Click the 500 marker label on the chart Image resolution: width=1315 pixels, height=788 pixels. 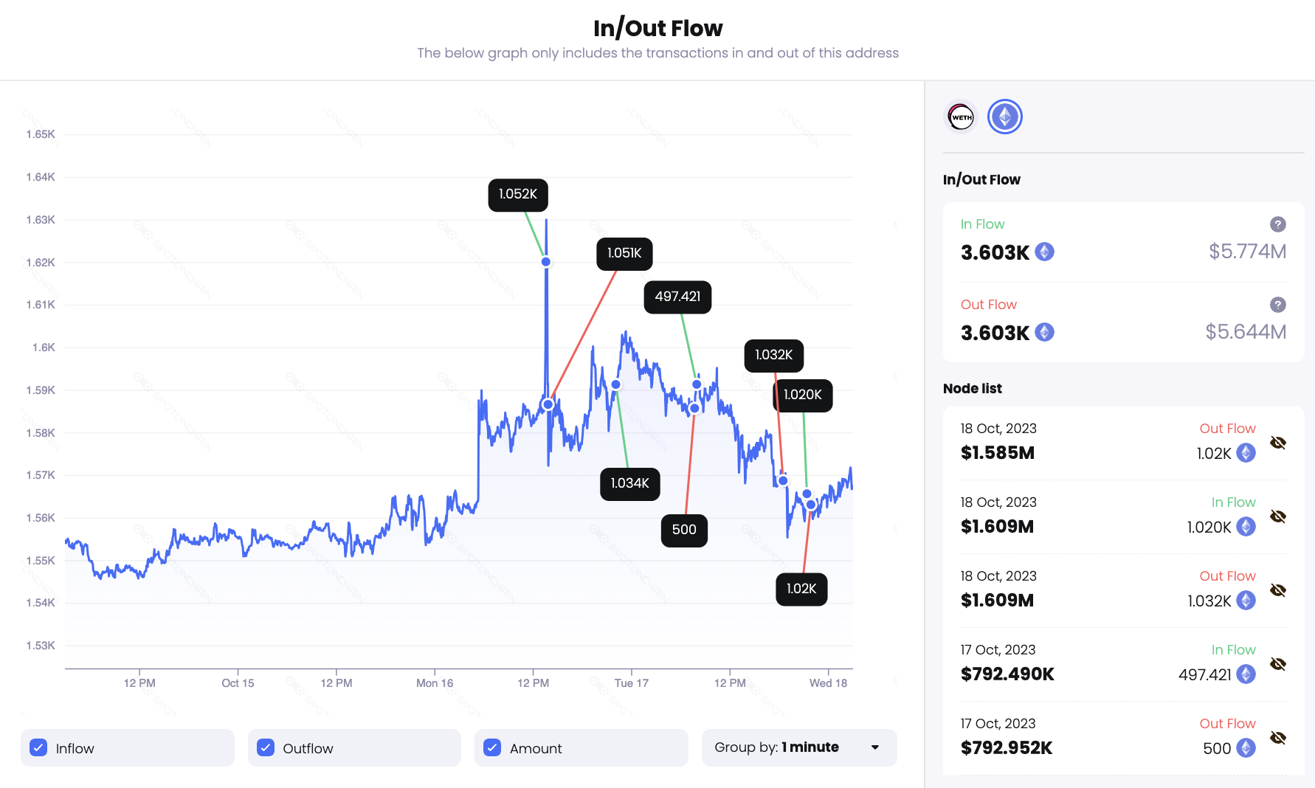point(684,529)
